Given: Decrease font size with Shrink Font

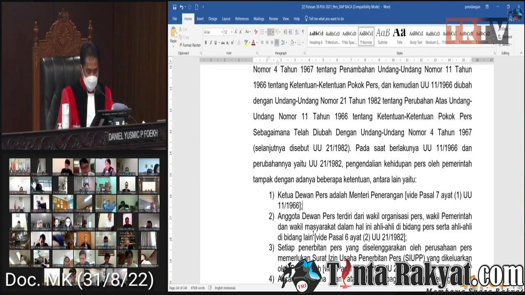Looking at the screenshot, I should point(241,32).
